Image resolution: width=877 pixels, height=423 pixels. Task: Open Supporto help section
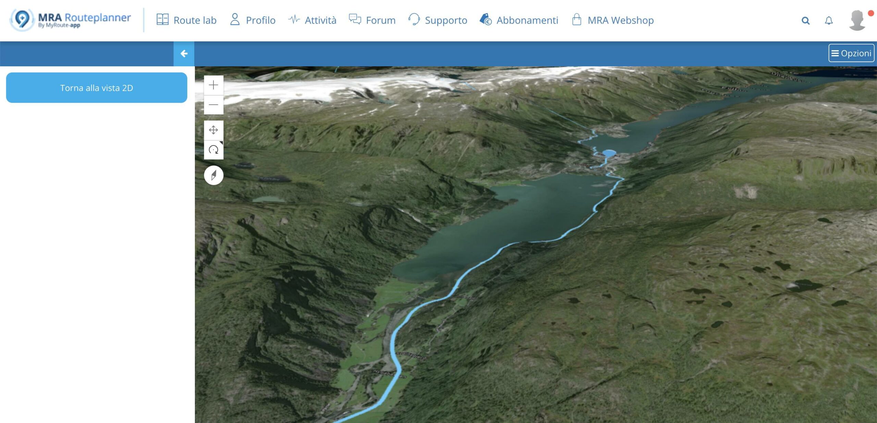pyautogui.click(x=437, y=20)
